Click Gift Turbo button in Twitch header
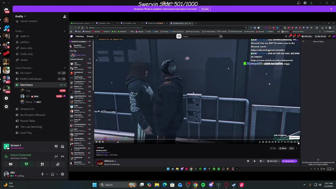The image size is (336, 189). click(307, 36)
